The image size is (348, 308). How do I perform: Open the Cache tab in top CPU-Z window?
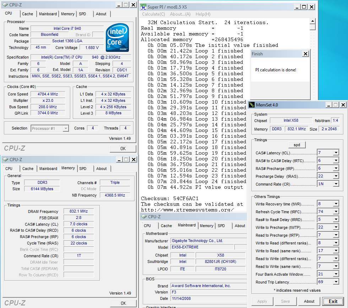(28, 14)
